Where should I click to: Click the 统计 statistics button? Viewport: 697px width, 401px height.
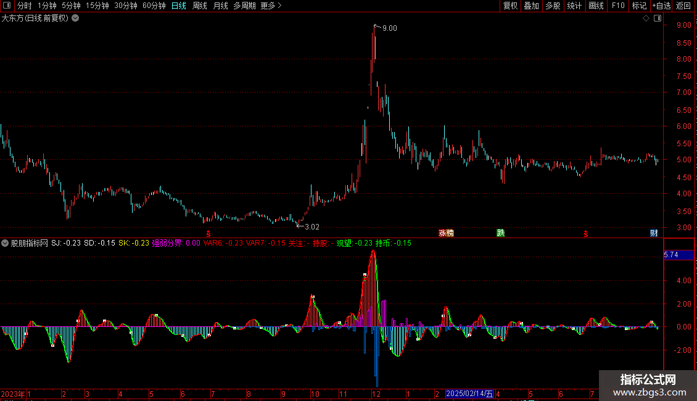point(574,6)
